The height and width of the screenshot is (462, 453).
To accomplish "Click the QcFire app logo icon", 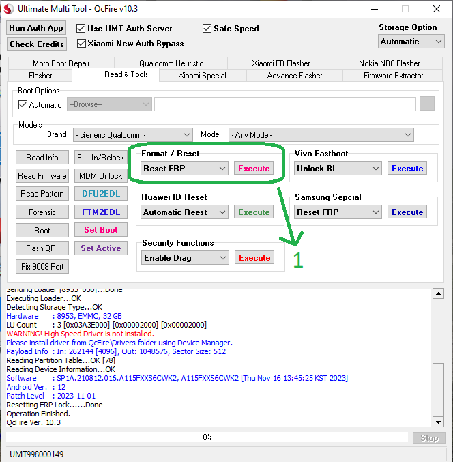I will click(9, 9).
